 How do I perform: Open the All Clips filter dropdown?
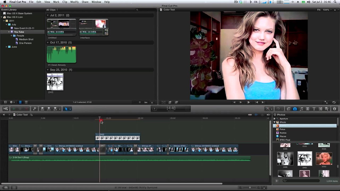pyautogui.click(x=52, y=10)
